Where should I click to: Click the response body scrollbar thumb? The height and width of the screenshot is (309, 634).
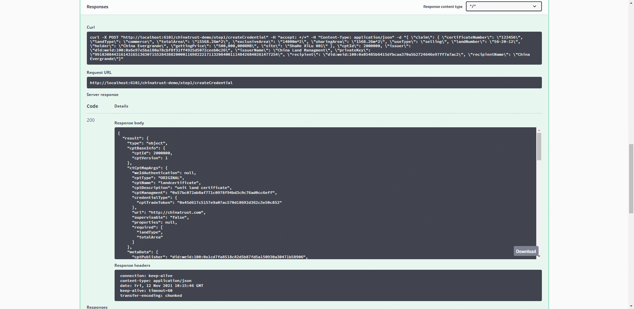pos(539,146)
